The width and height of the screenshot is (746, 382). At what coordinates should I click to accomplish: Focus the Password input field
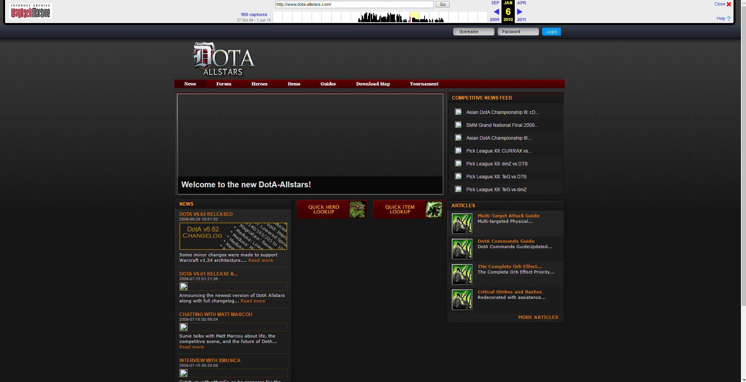518,32
